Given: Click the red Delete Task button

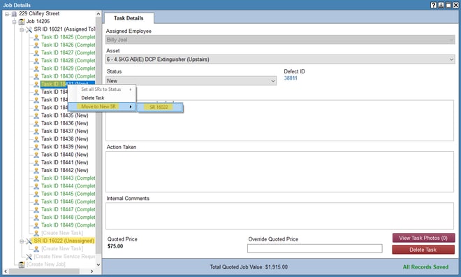Looking at the screenshot, I should (x=423, y=250).
